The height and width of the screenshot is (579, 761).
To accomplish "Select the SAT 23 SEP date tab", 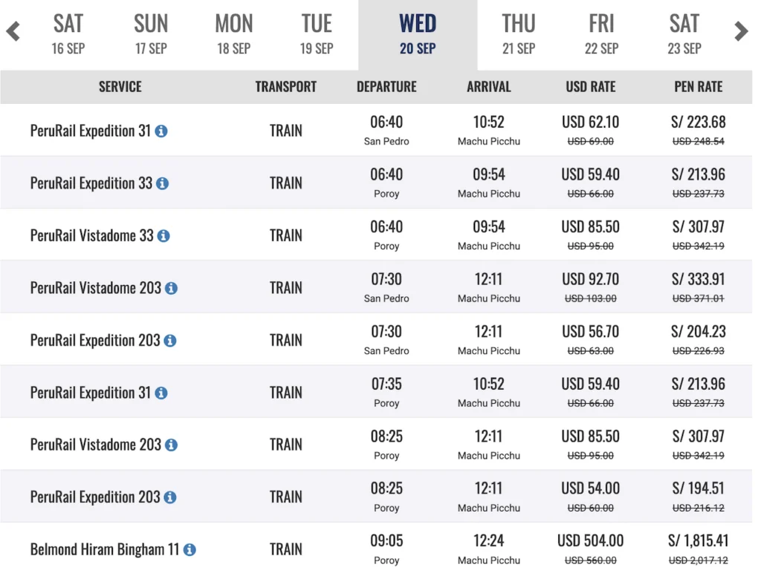I will 684,34.
